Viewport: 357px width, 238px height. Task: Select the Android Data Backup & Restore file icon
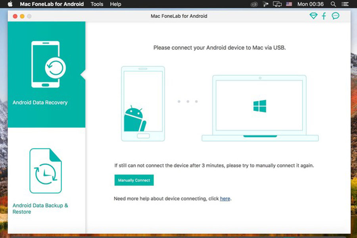(46, 171)
